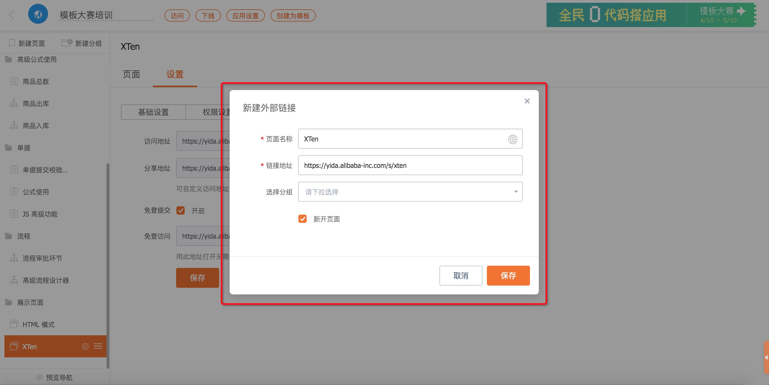The image size is (769, 385).
Task: Click the eye icon for 预览导航
Action: [39, 377]
